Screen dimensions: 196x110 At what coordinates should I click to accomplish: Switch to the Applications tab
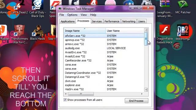click(68, 21)
